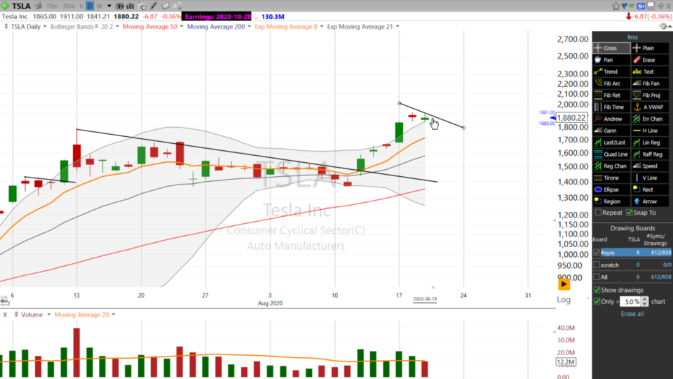Viewport: 673px width, 379px height.
Task: Switch to the W weekly timeframe
Action: [x=100, y=6]
